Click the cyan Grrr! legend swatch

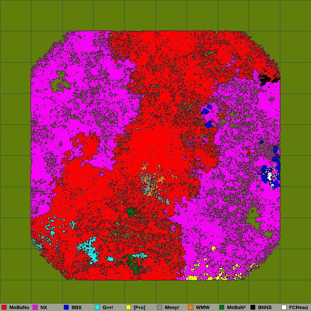(97, 307)
